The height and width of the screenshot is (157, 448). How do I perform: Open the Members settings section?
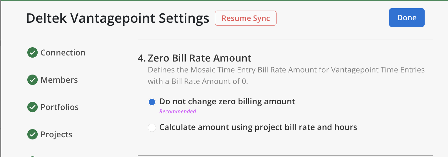coord(59,80)
